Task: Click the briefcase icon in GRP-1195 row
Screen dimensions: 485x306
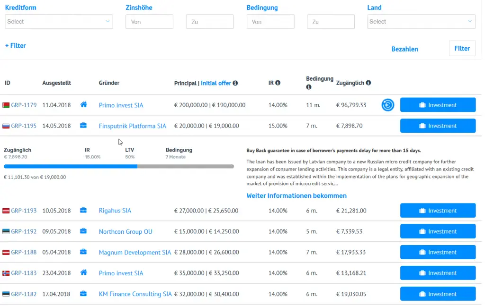Action: (x=83, y=126)
